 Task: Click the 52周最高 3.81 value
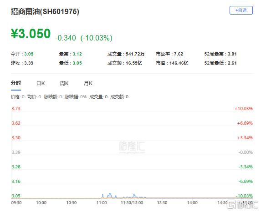click(232, 54)
